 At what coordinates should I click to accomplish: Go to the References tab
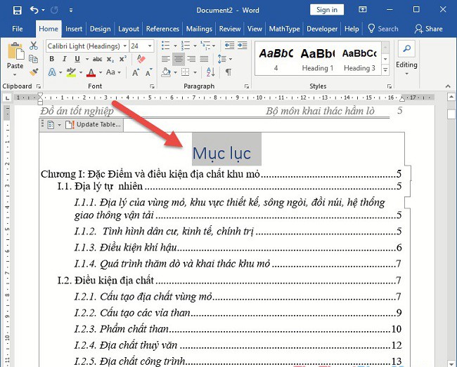coord(162,29)
